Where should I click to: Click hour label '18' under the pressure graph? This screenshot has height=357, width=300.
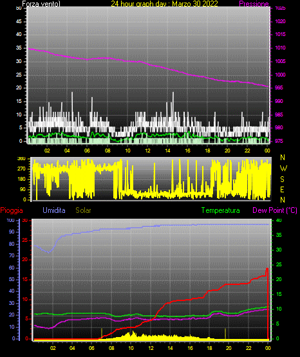(207, 151)
